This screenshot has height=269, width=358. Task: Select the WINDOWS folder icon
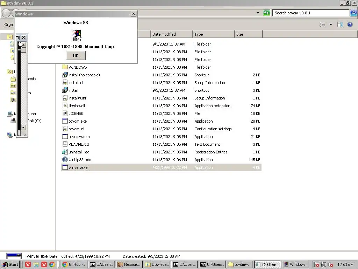[65, 67]
